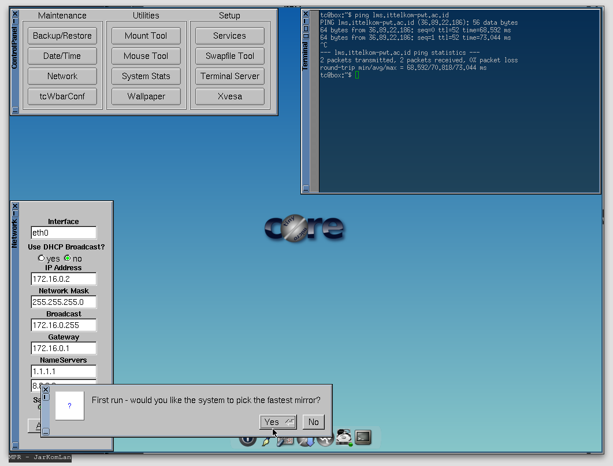
Task: Decline fastest mirror by clicking No
Action: point(313,422)
